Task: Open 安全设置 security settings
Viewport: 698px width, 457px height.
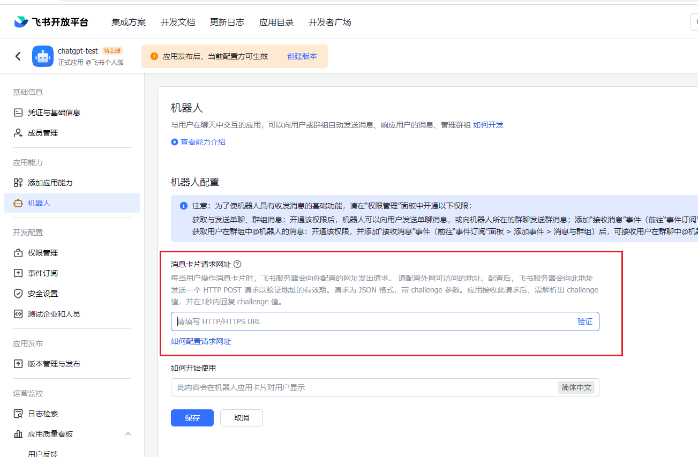Action: [x=42, y=294]
